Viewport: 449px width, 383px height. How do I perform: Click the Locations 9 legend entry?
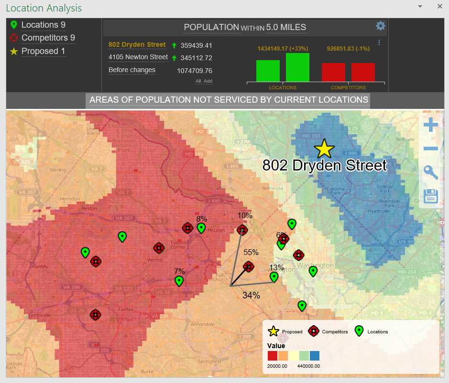[x=44, y=25]
